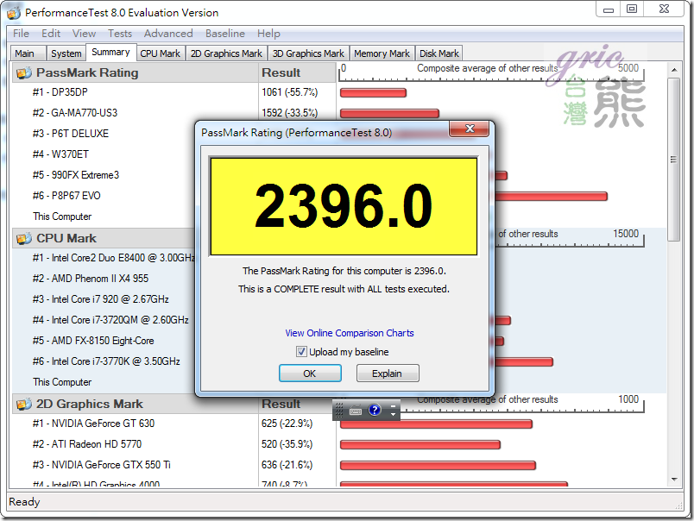Click the '625 (-22.9%)' result value
Screen dimensions: 694x521
pyautogui.click(x=287, y=424)
